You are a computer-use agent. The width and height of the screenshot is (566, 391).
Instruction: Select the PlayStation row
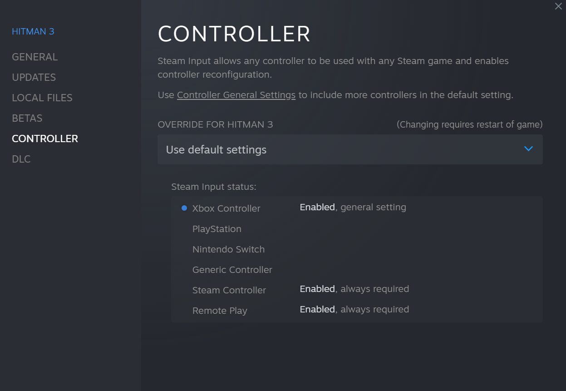217,229
